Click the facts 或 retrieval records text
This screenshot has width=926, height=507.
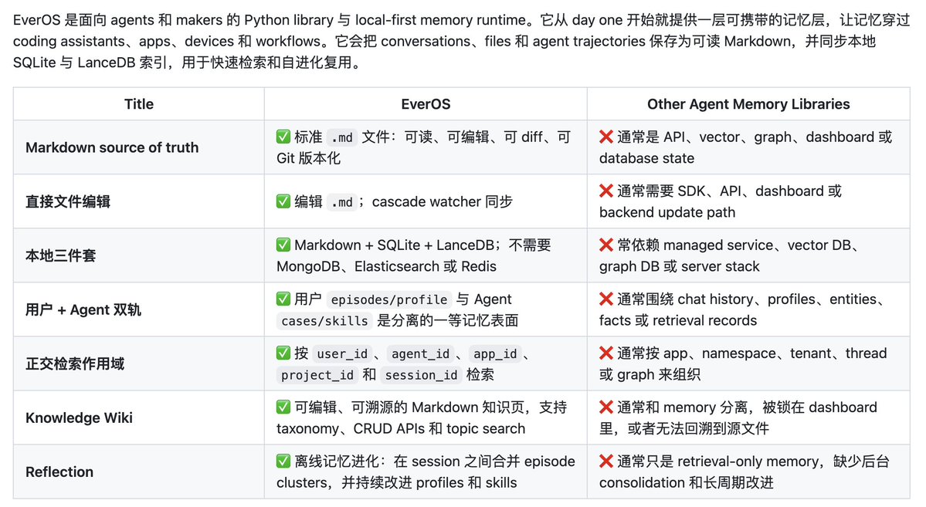[678, 321]
